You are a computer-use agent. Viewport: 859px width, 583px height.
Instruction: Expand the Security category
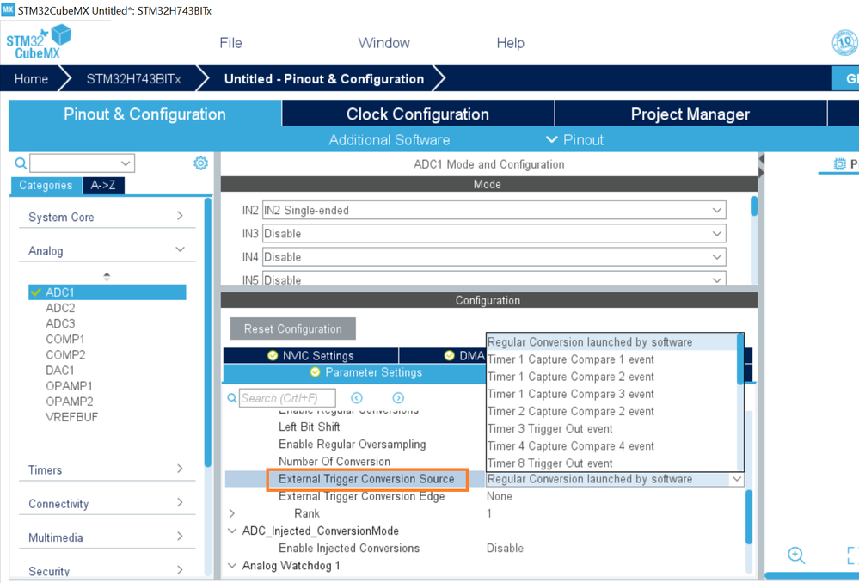pyautogui.click(x=107, y=571)
